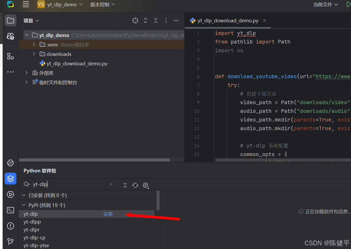Open the Services tool window icon
351x249 pixels.
click(10, 194)
